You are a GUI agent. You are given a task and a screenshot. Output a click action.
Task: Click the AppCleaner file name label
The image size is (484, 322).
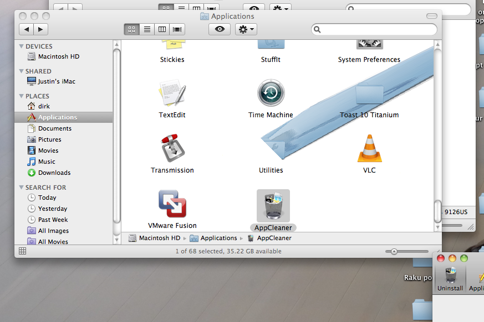point(273,228)
